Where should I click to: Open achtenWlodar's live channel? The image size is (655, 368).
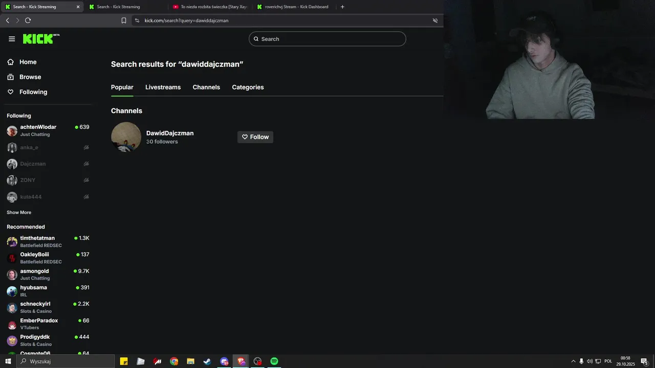(48, 131)
